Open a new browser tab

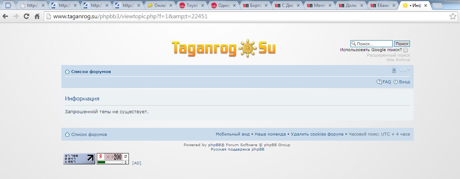point(437,5)
